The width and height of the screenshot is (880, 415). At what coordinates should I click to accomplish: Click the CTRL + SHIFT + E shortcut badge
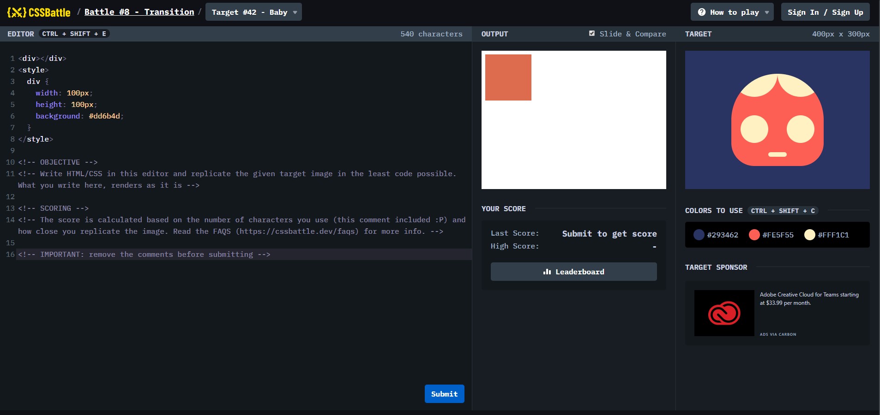click(x=74, y=33)
